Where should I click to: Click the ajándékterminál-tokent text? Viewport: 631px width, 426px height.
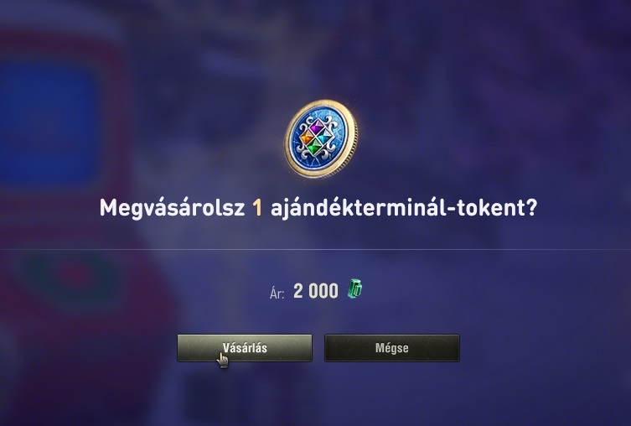(397, 209)
